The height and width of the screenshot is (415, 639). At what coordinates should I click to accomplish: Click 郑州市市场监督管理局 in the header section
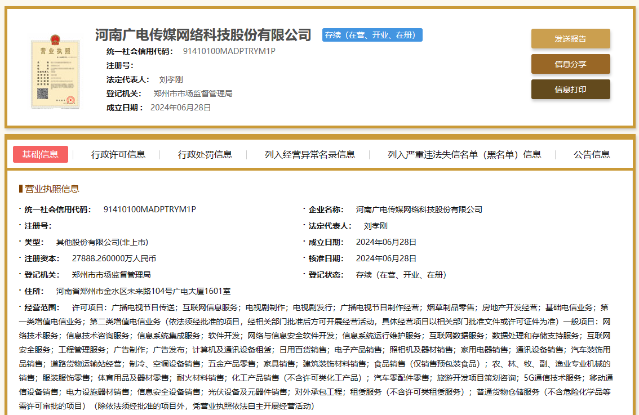[193, 93]
